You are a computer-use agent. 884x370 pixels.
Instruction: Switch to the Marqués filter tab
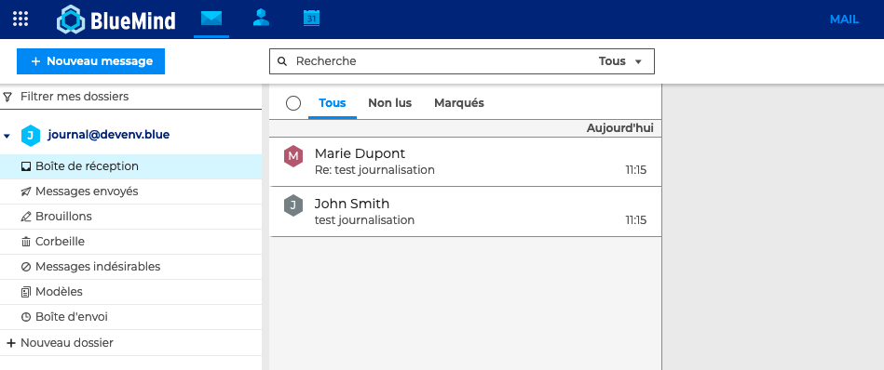click(459, 103)
